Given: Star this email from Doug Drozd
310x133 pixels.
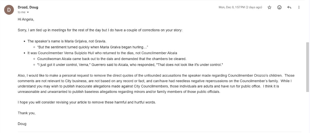Looking at the screenshot, I should 269,8.
